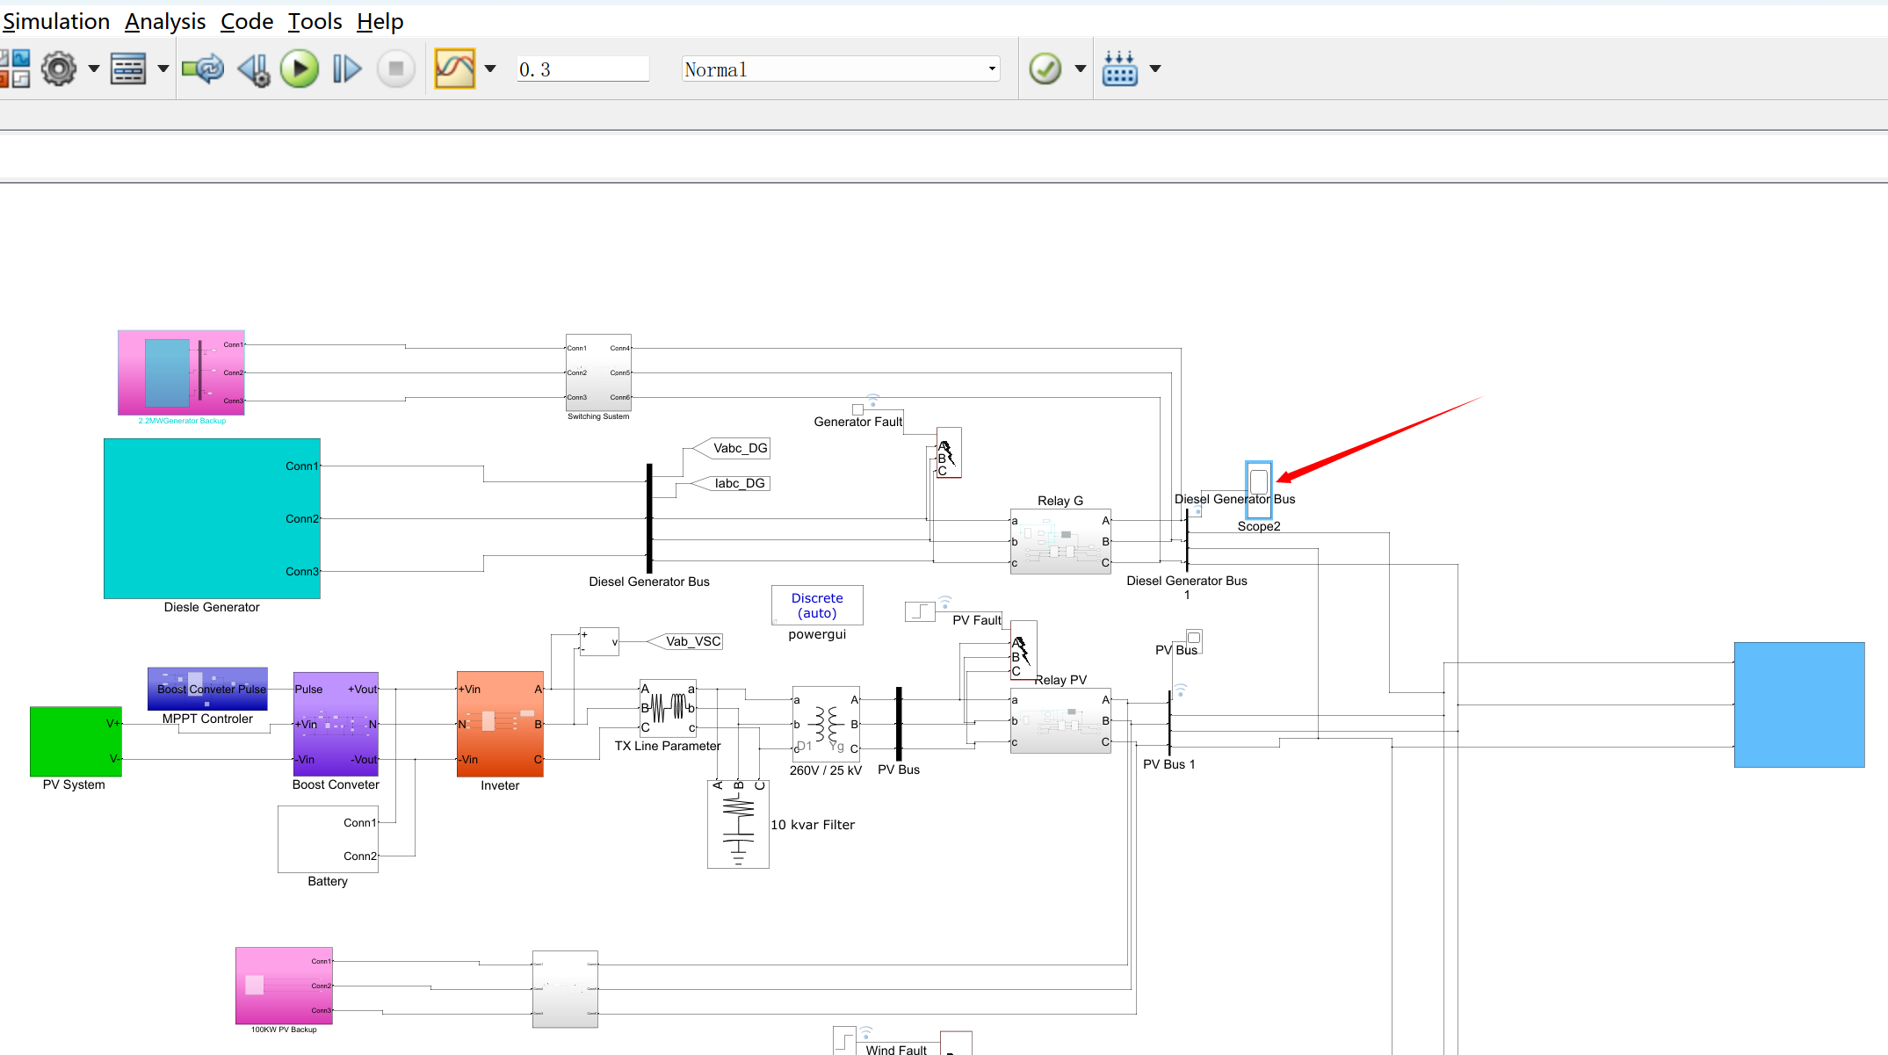
Task: Open the Analysis menu
Action: (165, 21)
